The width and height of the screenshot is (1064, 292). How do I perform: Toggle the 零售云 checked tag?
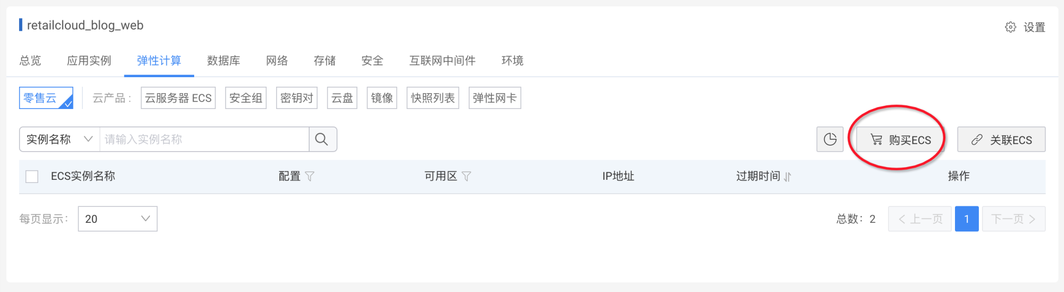click(x=46, y=98)
